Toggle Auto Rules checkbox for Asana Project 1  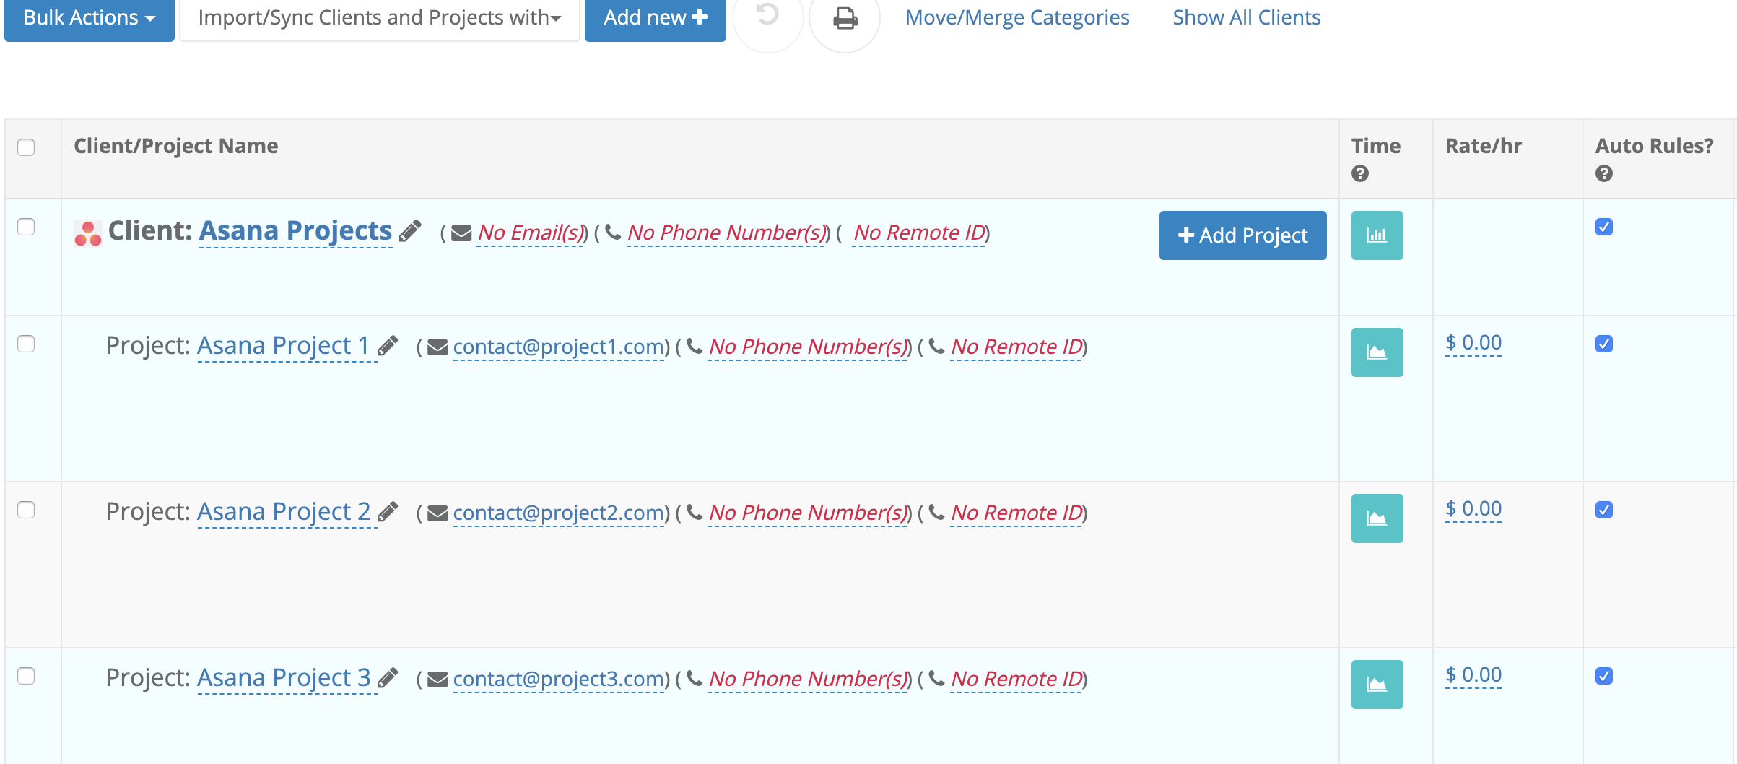coord(1604,344)
